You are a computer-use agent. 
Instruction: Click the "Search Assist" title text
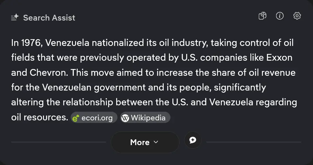[x=49, y=18]
